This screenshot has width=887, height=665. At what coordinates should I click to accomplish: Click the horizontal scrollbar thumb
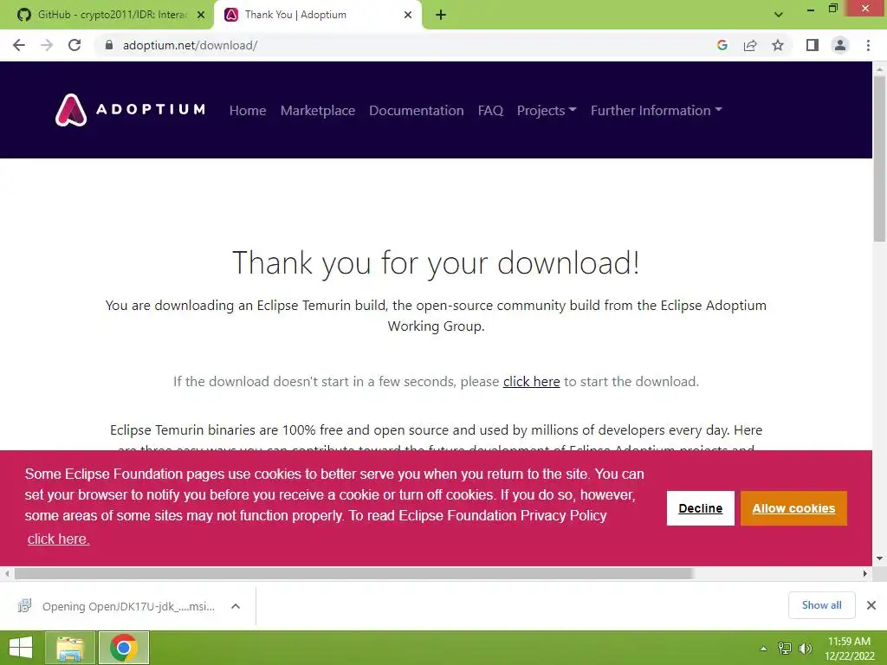click(353, 573)
